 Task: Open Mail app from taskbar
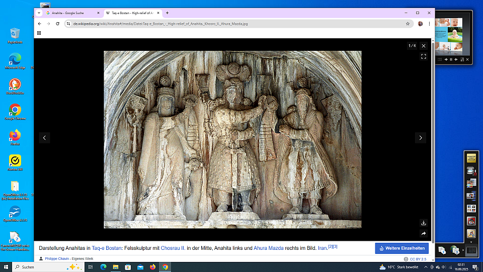pos(140,267)
